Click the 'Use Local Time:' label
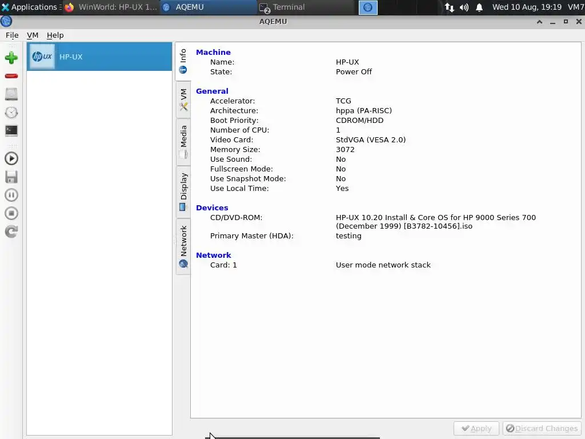This screenshot has height=439, width=585. tap(239, 188)
